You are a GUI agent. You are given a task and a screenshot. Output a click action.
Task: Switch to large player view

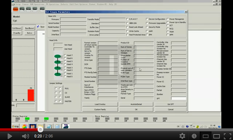[x=217, y=136]
